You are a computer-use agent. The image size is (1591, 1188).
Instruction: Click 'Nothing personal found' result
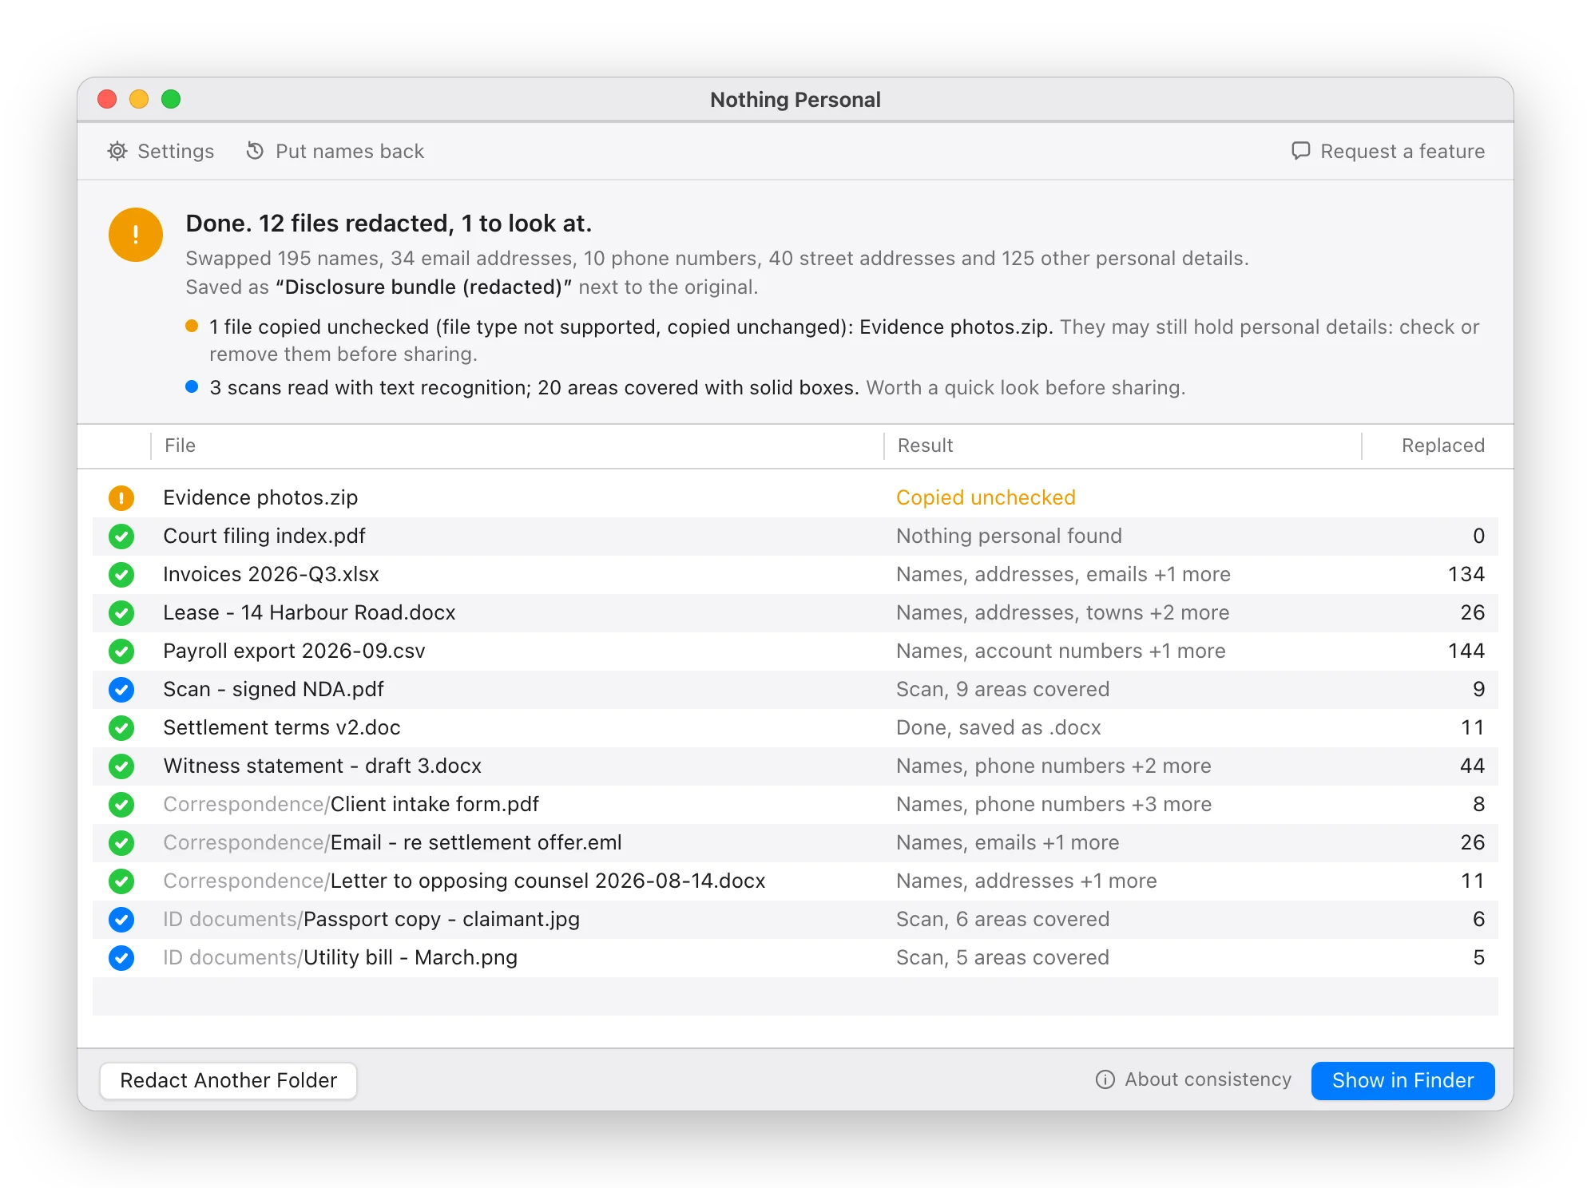pos(1009,536)
